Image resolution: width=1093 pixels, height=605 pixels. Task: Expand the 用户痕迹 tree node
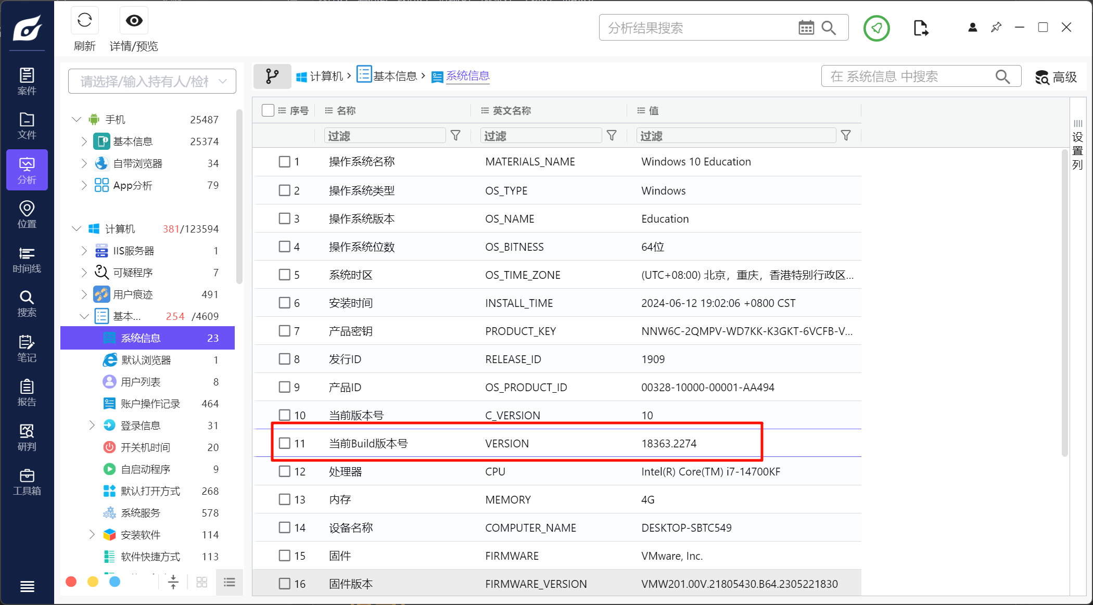tap(84, 294)
